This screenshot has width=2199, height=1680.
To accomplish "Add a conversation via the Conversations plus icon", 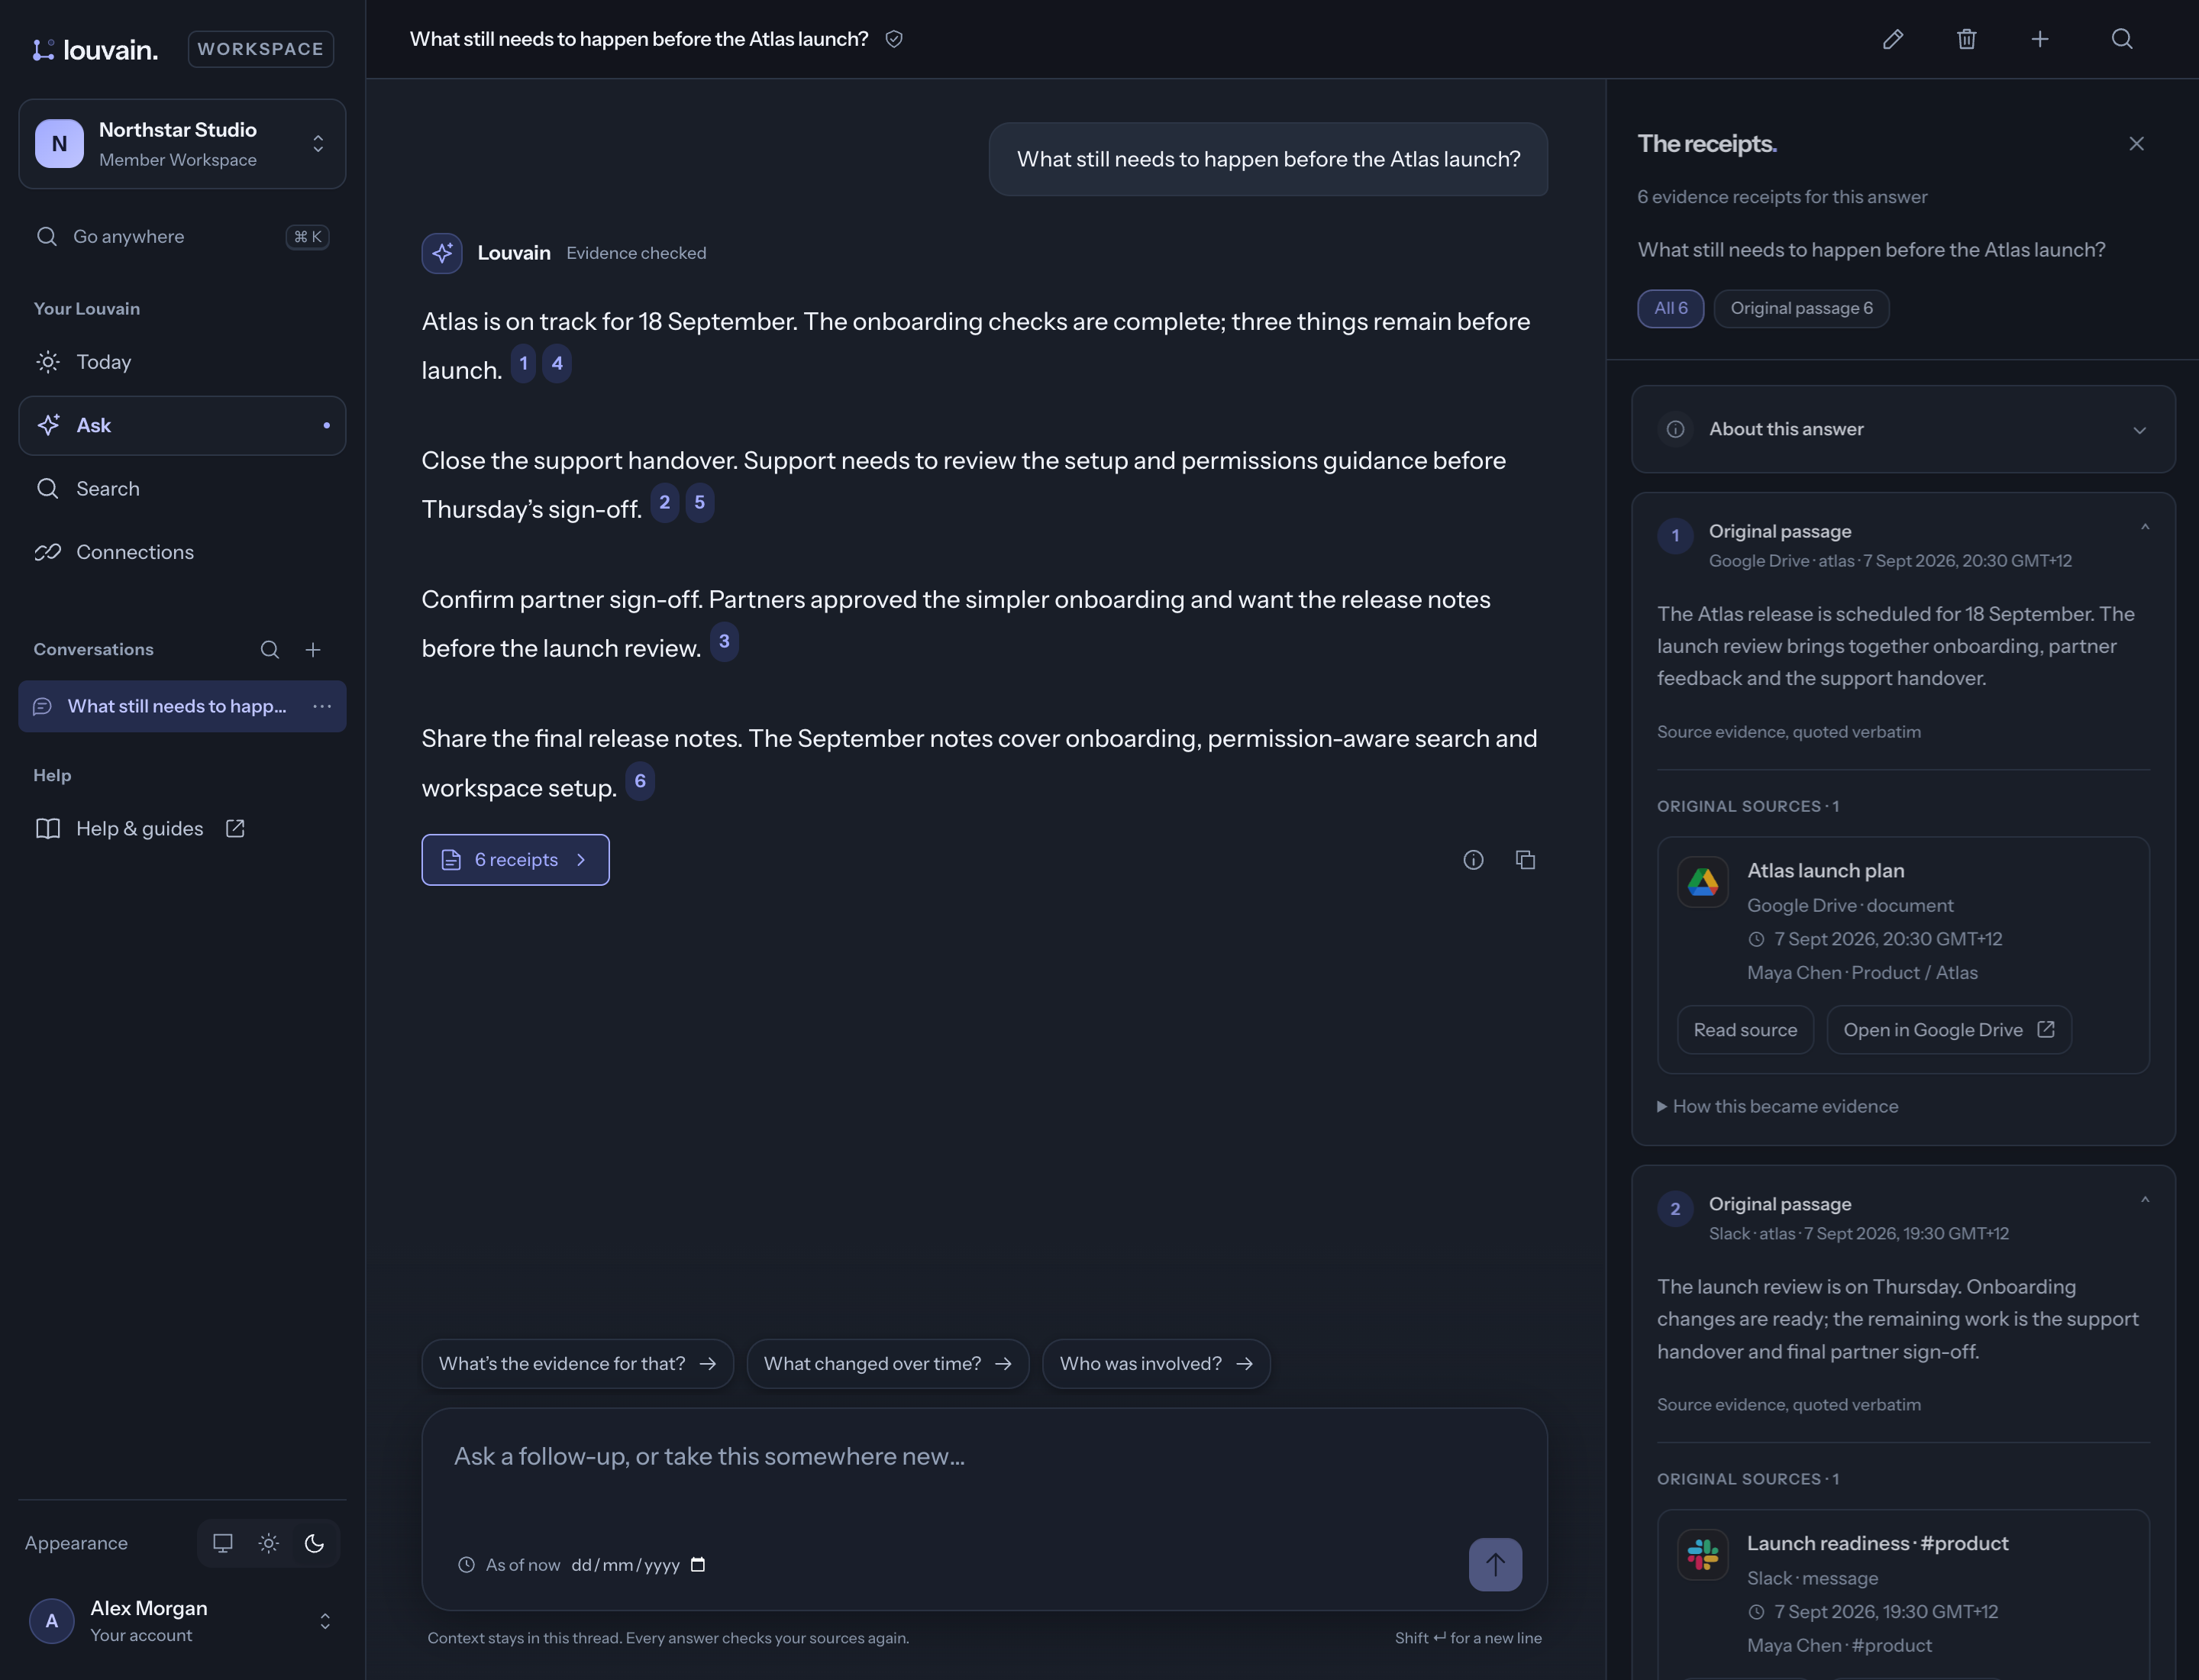I will pos(313,650).
